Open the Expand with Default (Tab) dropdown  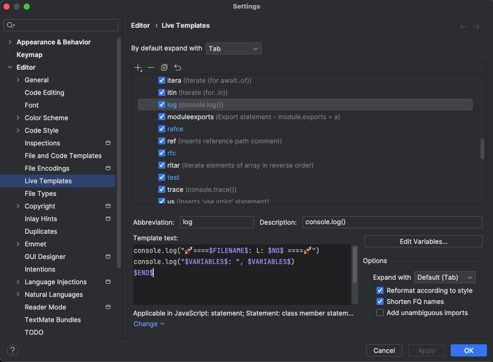pos(445,277)
